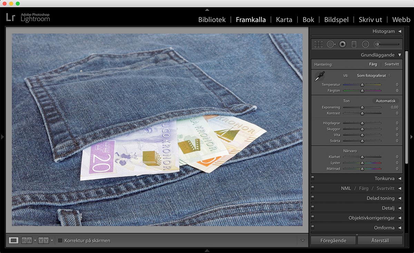Select Färg in the NML panel header

click(364, 188)
